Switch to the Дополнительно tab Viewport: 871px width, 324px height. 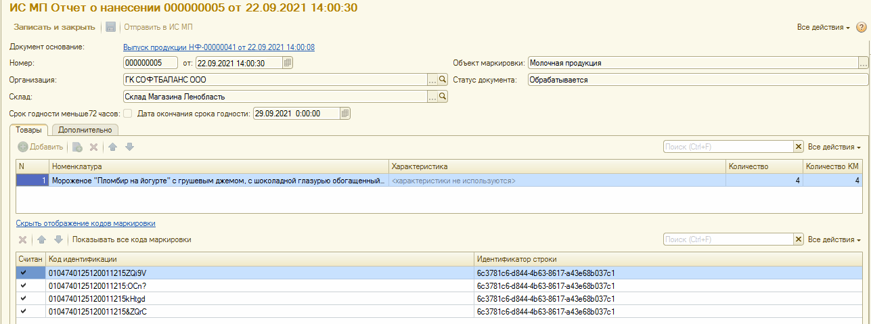(x=85, y=129)
